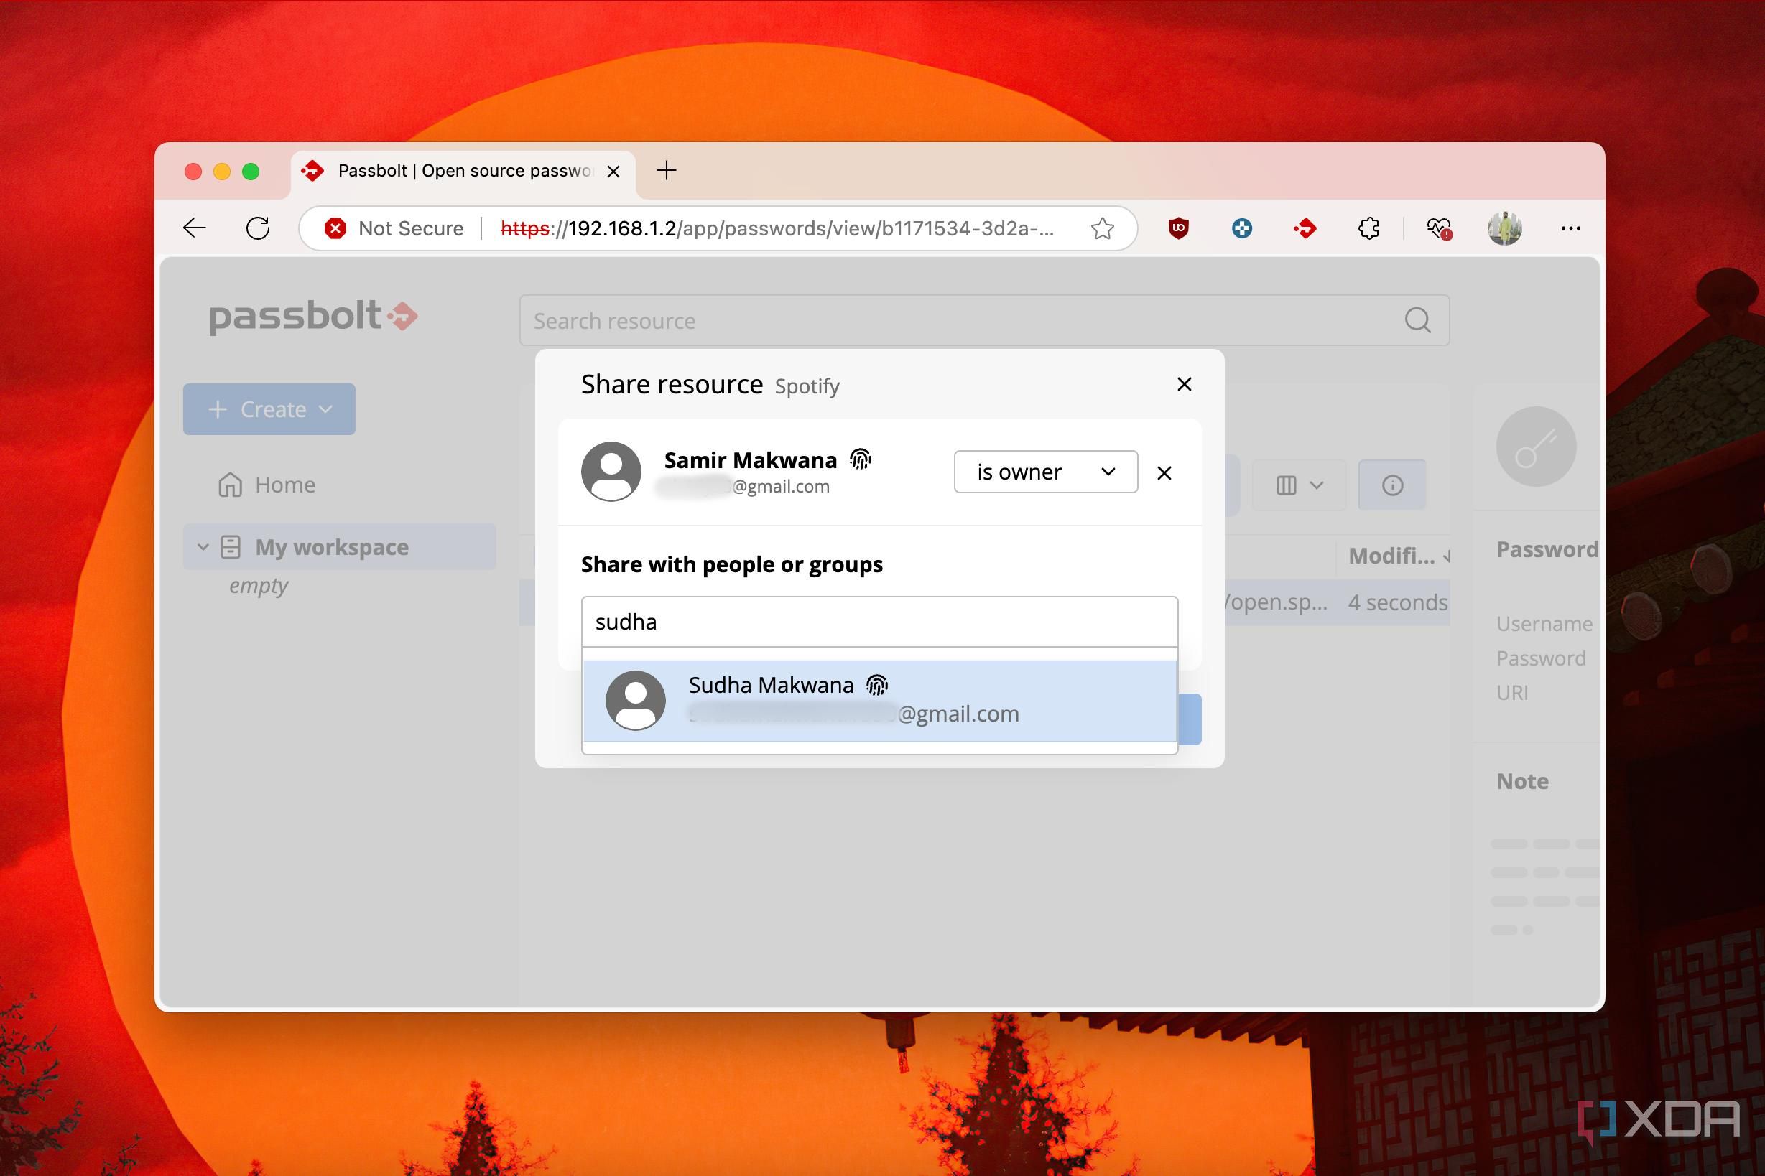1765x1176 pixels.
Task: Open the Create dropdown button
Action: pyautogui.click(x=269, y=409)
